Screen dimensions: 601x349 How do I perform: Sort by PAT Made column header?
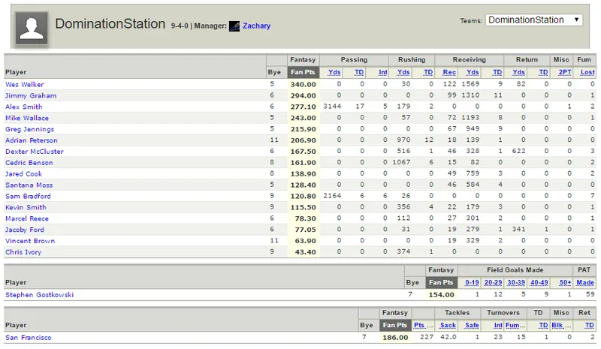(585, 282)
